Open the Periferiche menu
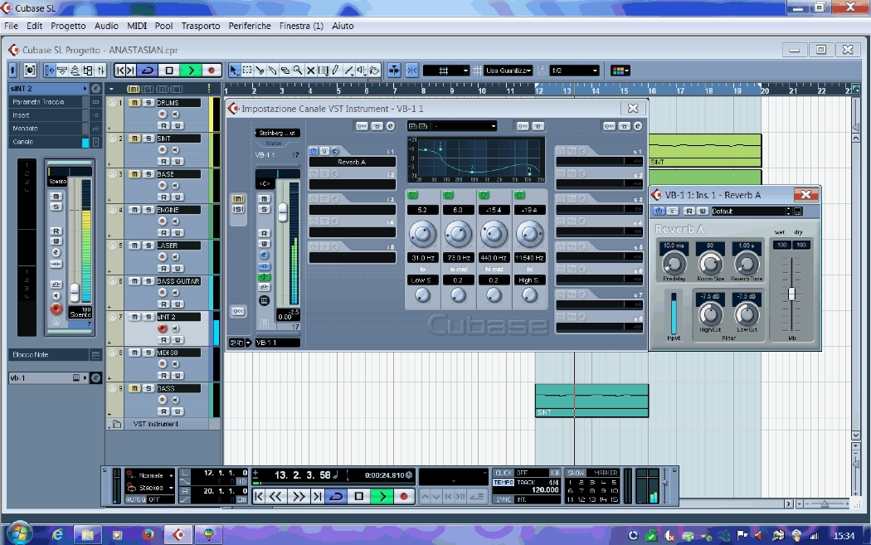This screenshot has height=545, width=871. pyautogui.click(x=250, y=26)
